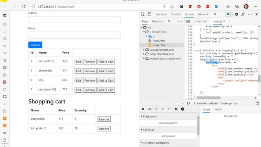This screenshot has height=147, width=261.
Task: Open DevTools settings gear
Action: [237, 14]
